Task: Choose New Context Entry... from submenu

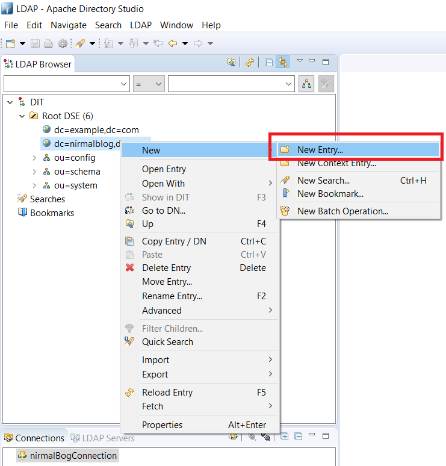Action: point(358,163)
